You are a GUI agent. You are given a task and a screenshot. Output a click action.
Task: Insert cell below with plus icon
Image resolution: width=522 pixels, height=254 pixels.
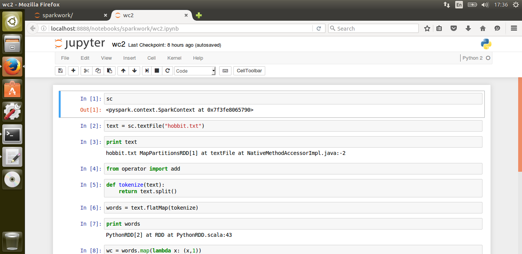pos(73,71)
